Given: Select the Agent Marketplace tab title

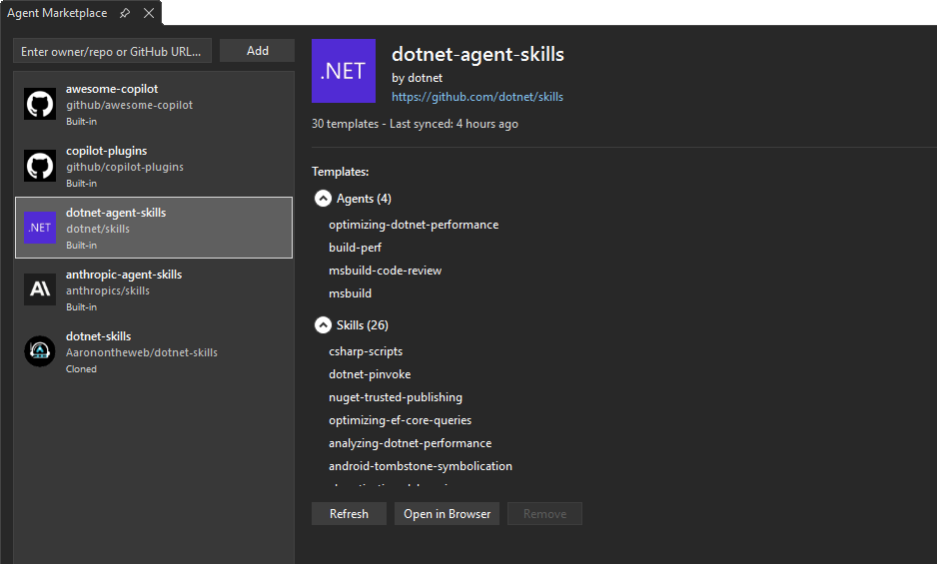Looking at the screenshot, I should pos(57,13).
